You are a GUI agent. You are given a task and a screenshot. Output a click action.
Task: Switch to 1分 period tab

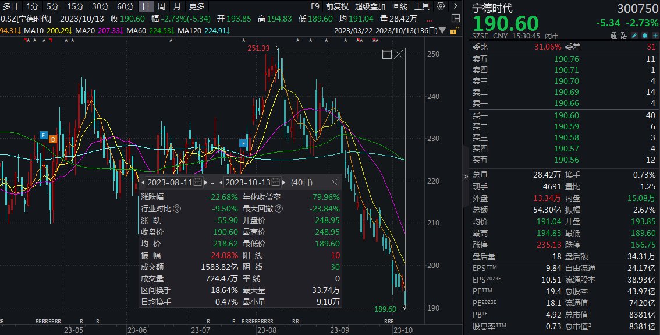[32, 6]
